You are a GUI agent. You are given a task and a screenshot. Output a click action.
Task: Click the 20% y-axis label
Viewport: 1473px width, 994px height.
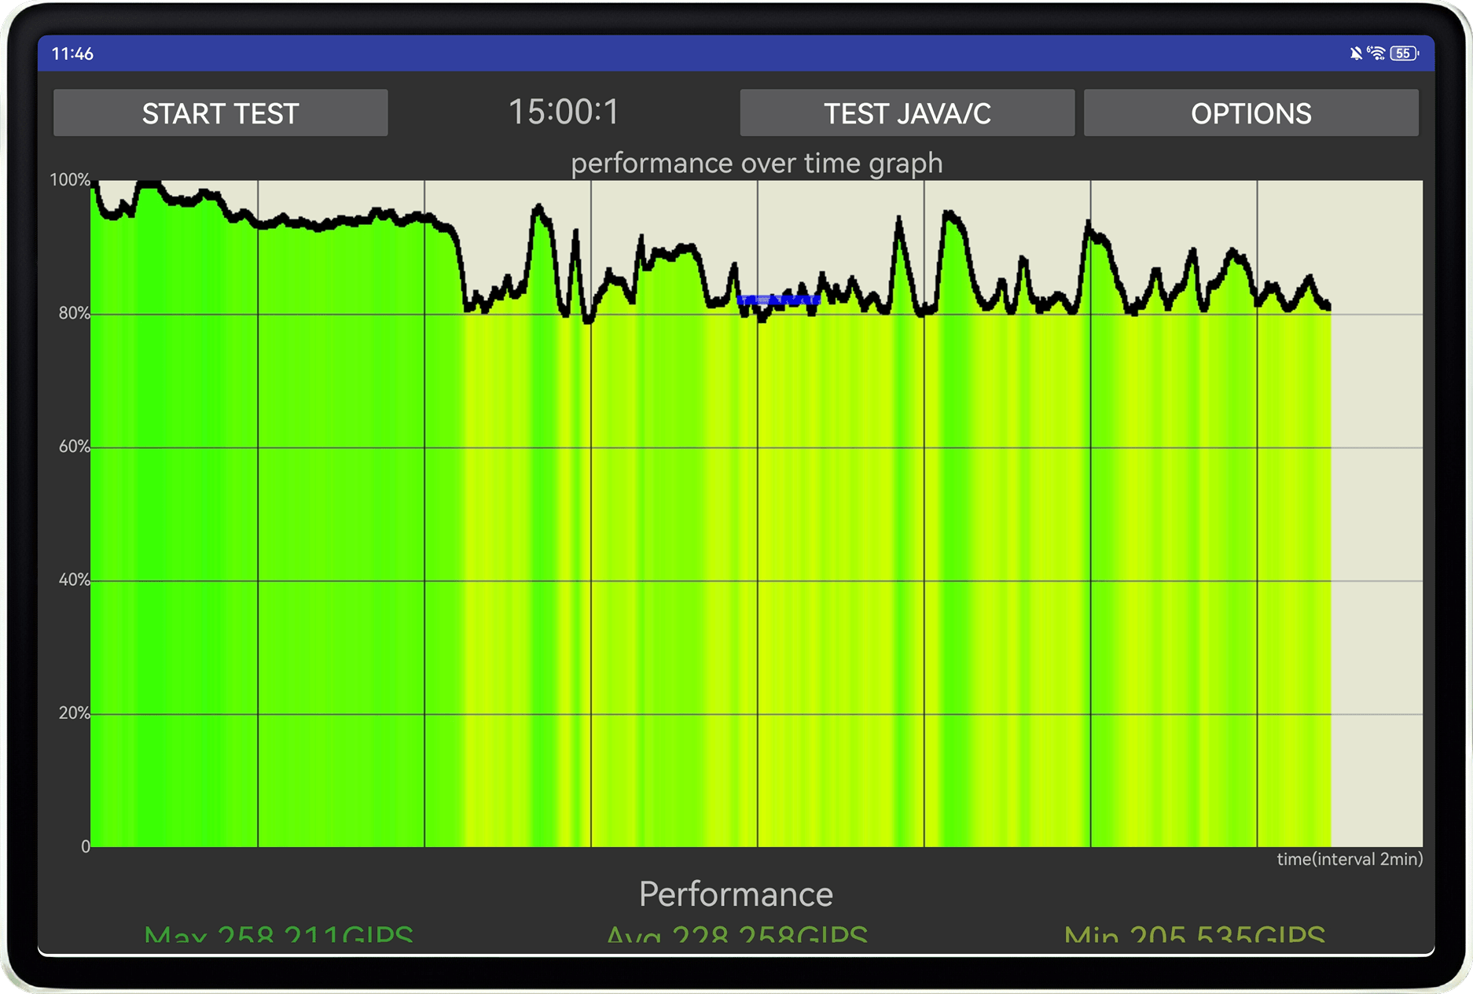pyautogui.click(x=74, y=713)
